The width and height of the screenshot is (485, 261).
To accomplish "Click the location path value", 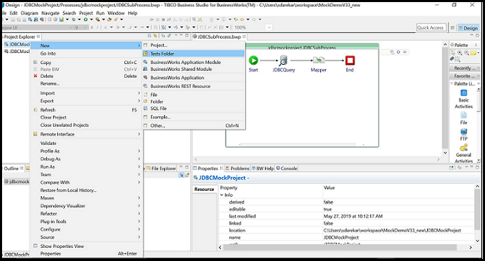I will coord(392,231).
